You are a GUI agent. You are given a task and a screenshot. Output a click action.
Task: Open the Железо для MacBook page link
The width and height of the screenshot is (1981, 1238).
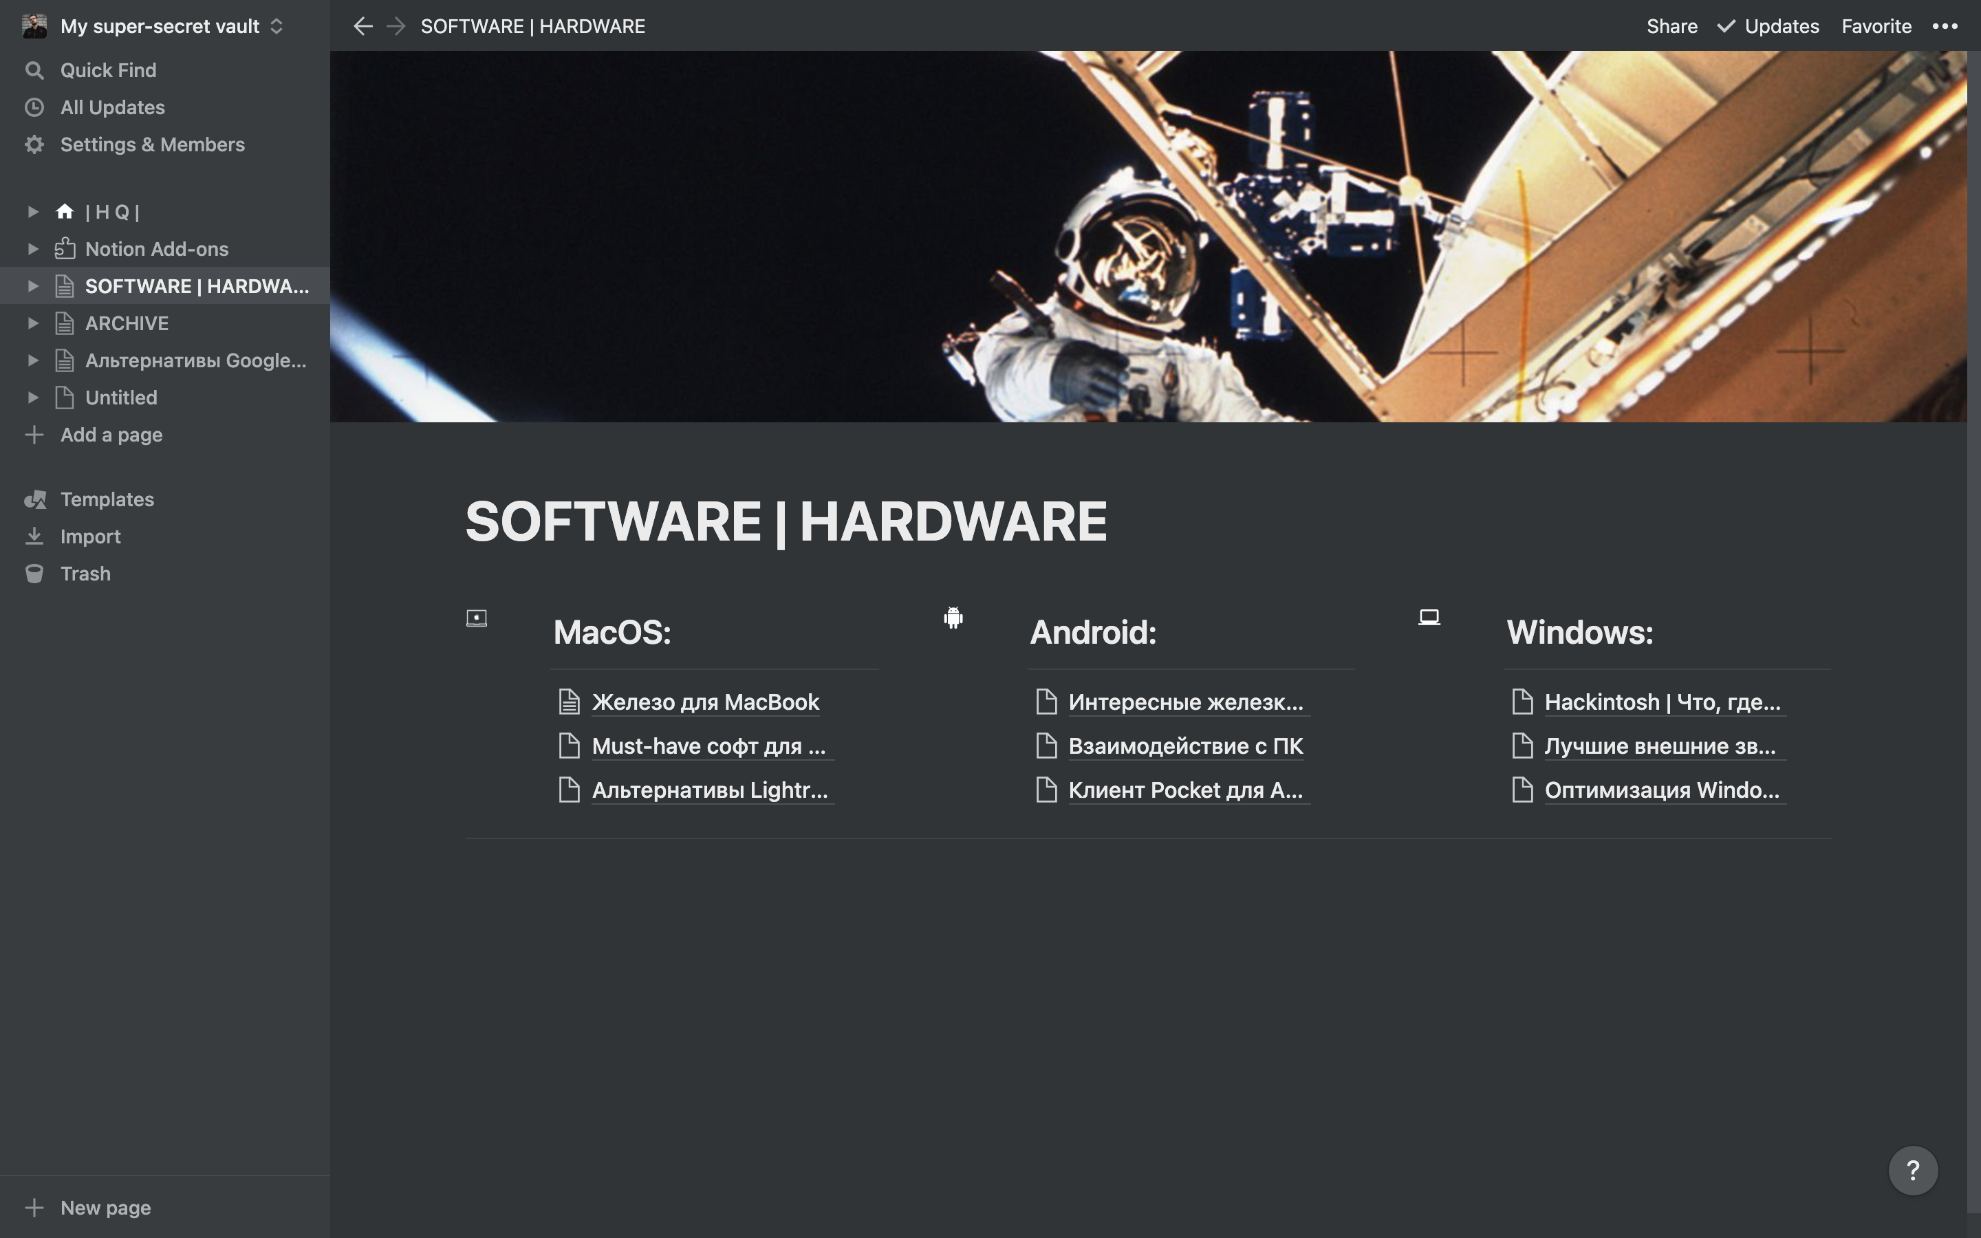pyautogui.click(x=705, y=702)
